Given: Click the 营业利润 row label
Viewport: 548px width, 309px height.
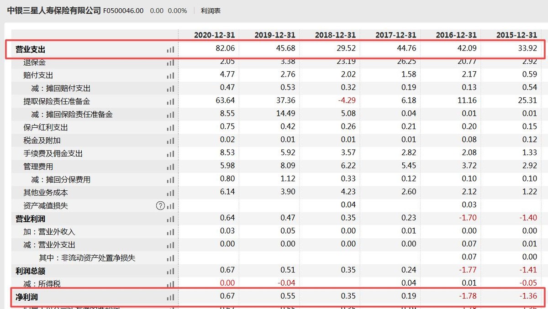Looking at the screenshot, I should coord(31,219).
